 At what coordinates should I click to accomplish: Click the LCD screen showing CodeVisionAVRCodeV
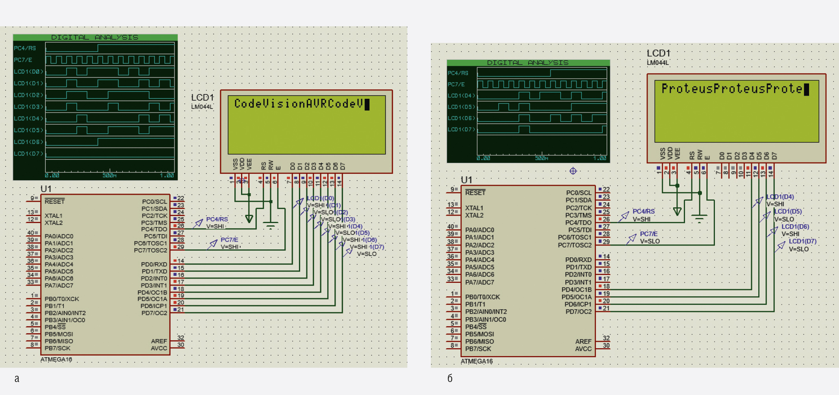point(306,125)
